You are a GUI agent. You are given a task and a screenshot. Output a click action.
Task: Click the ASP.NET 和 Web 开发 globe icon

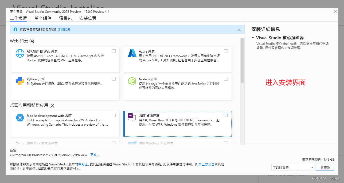(x=20, y=53)
